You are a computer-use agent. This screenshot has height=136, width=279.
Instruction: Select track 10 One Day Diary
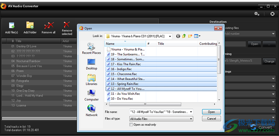click(39, 91)
